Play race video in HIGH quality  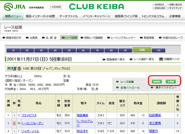coord(157,82)
